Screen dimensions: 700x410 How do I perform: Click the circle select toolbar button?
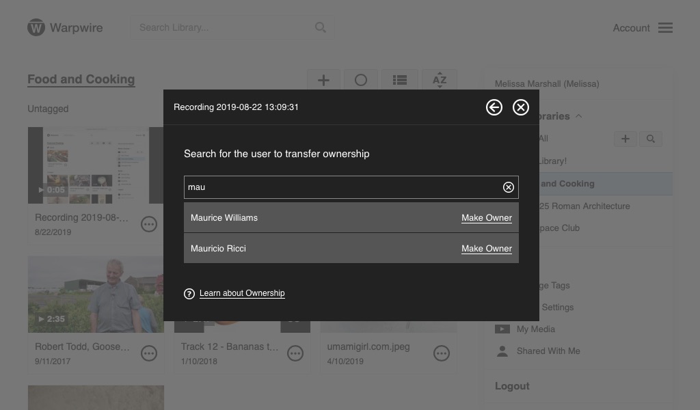(x=361, y=80)
